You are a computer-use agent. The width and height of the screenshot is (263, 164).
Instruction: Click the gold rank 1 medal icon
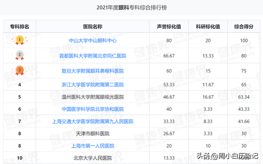pos(20,40)
